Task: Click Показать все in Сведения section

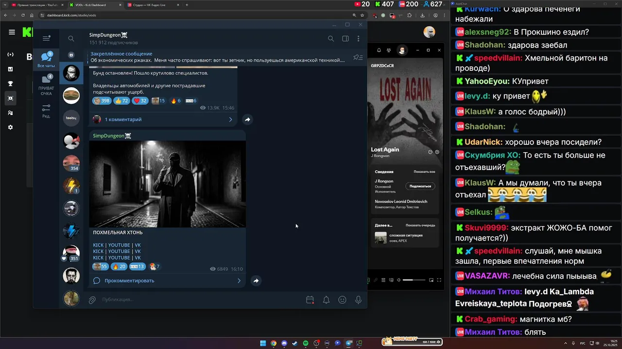Action: (x=424, y=172)
